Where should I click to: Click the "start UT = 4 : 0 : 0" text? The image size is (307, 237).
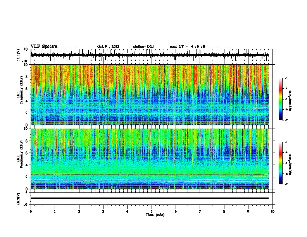coord(187,46)
